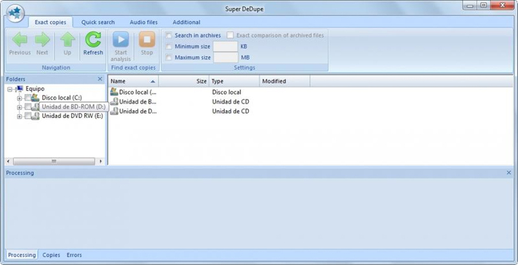Click 'Unidad de CD' type in BD row

pyautogui.click(x=231, y=101)
